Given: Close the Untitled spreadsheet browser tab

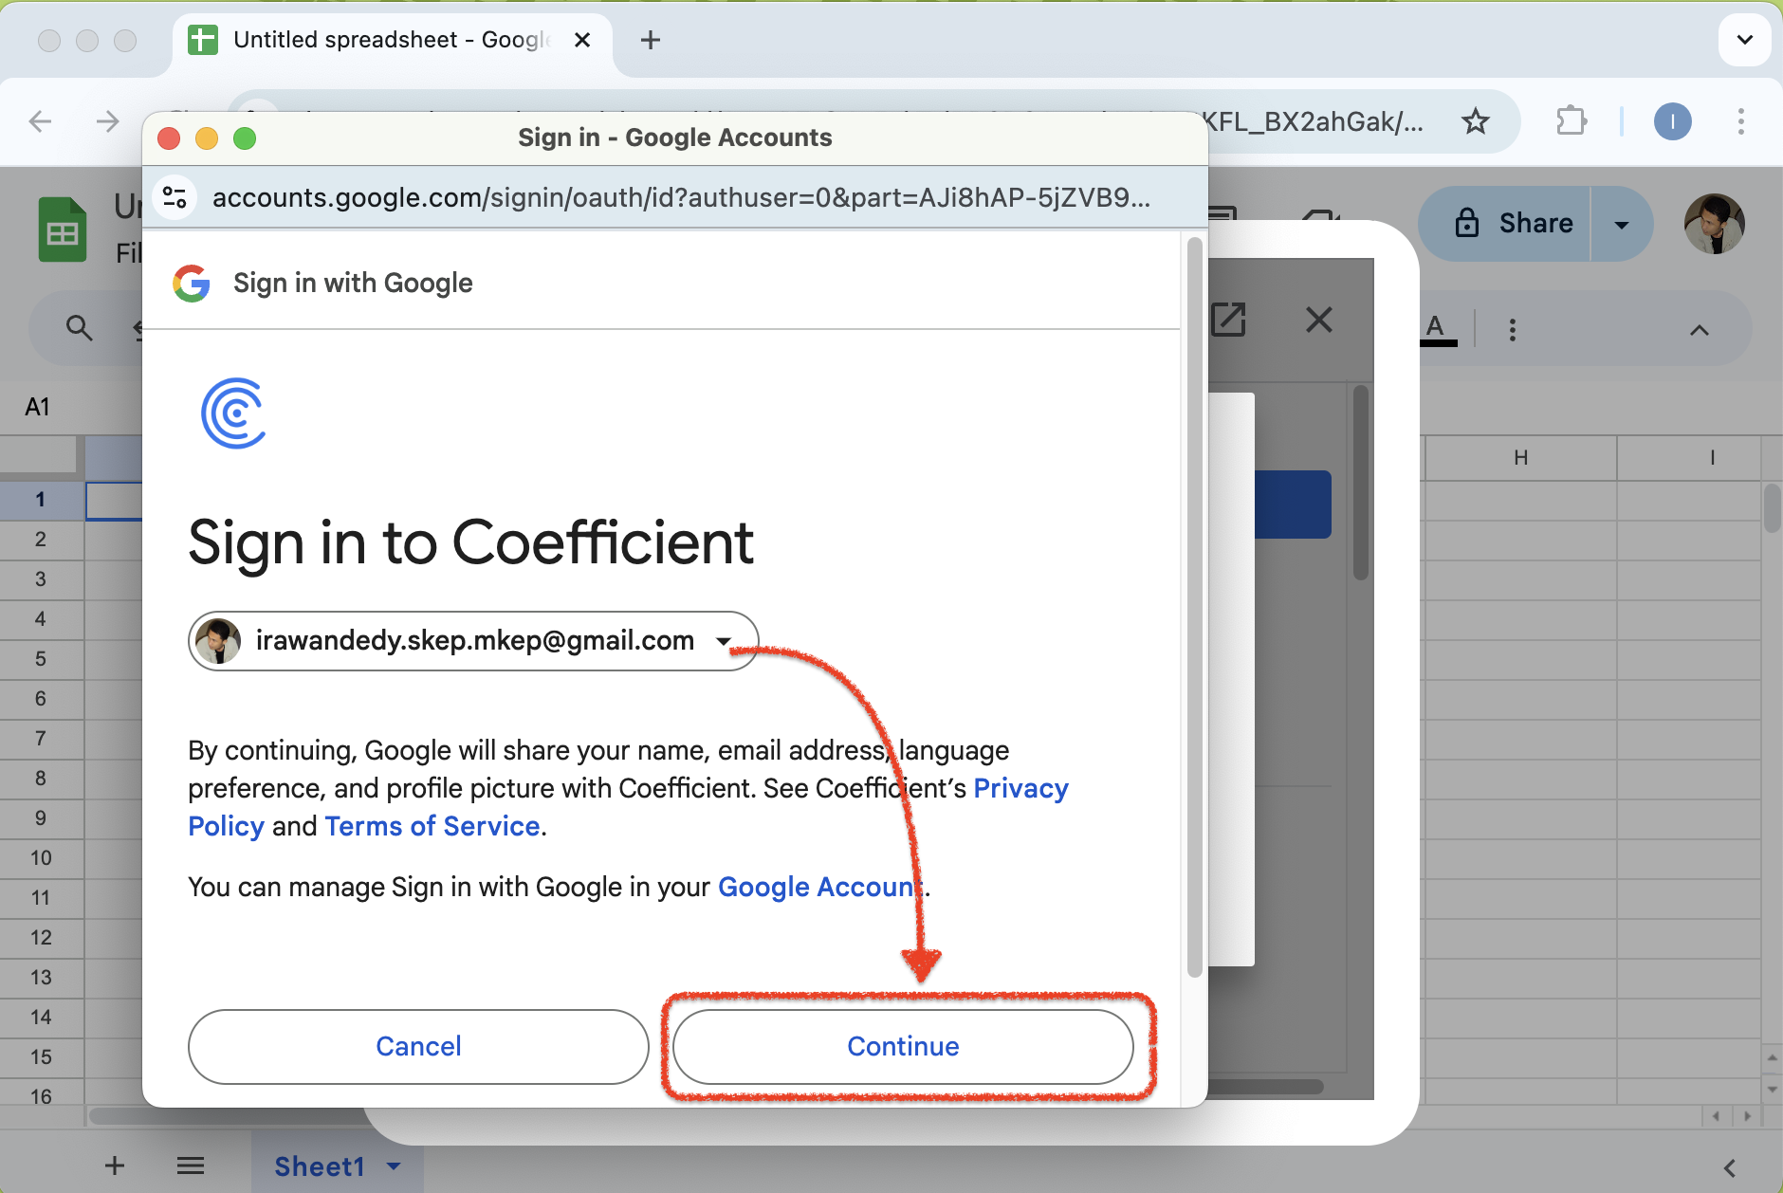Looking at the screenshot, I should tap(582, 40).
